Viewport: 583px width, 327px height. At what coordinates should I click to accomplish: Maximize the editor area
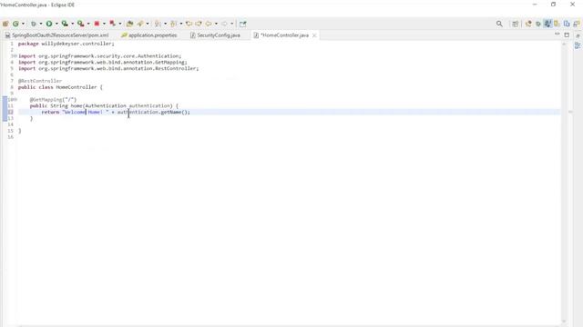click(567, 35)
